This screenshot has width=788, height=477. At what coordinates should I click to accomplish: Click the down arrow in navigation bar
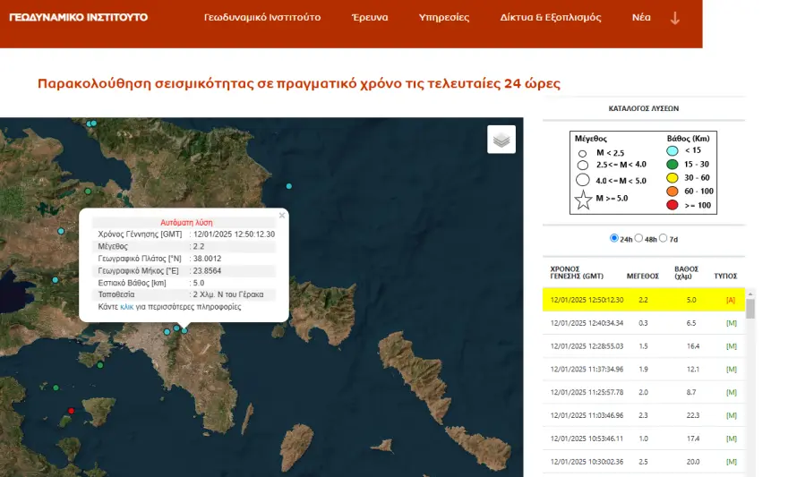tap(675, 18)
